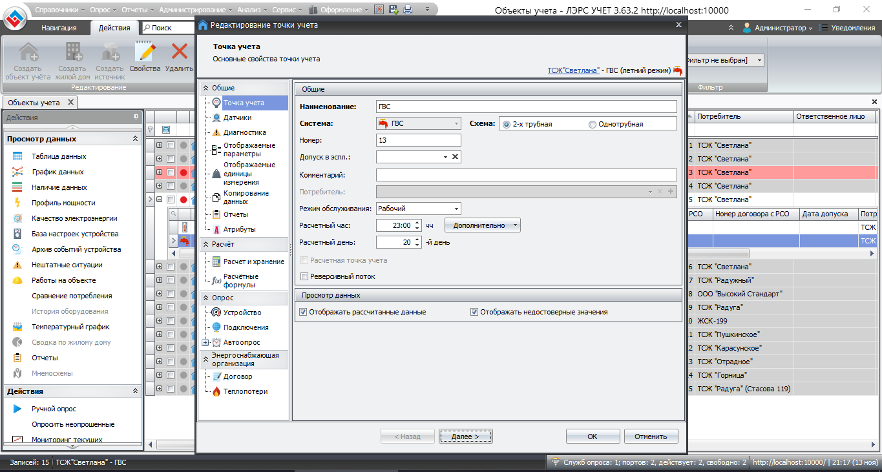Open the Отчеты menu
This screenshot has width=882, height=472.
point(134,10)
